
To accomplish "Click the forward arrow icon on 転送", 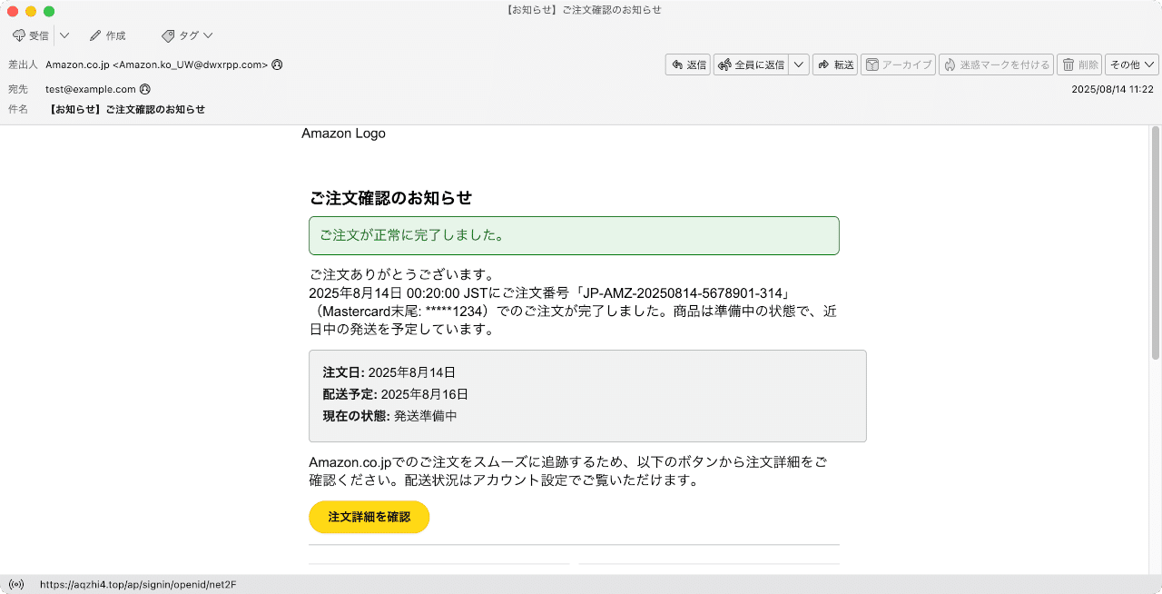I will point(824,64).
